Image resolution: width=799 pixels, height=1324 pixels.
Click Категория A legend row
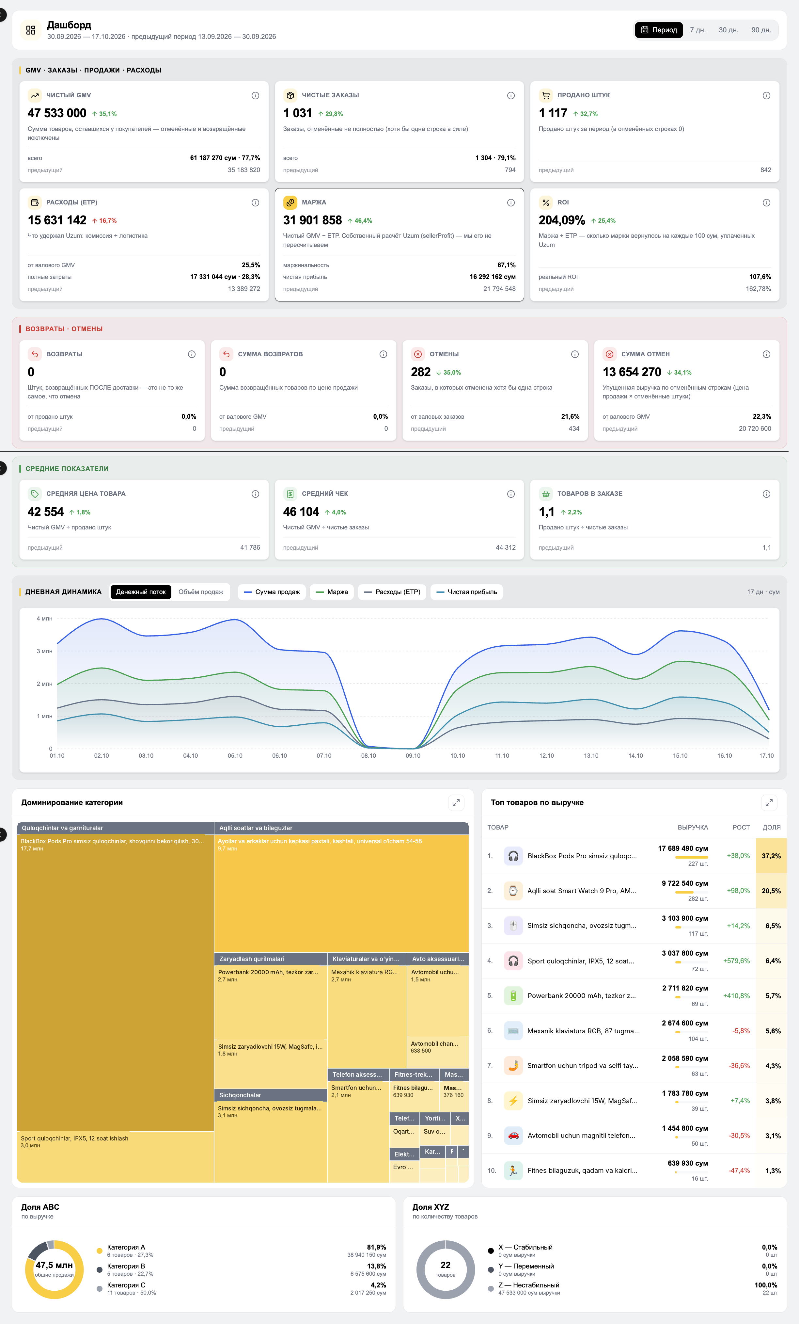click(x=241, y=1251)
